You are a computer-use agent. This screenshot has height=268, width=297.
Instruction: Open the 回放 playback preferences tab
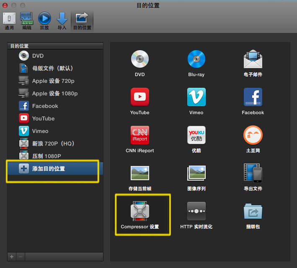[44, 20]
